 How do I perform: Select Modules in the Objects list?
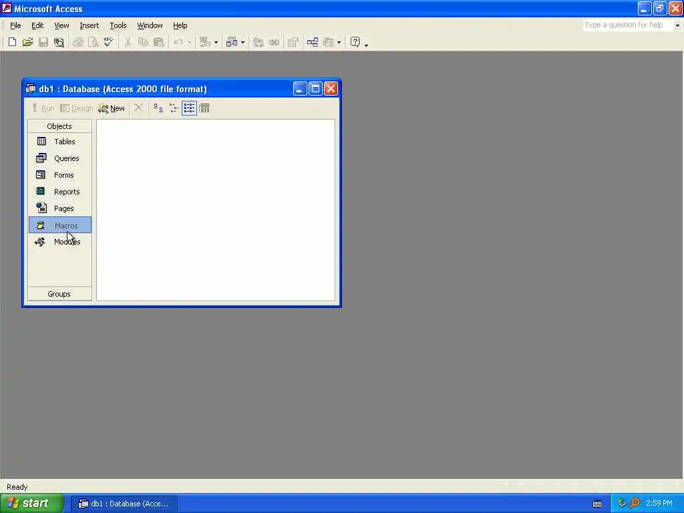tap(59, 242)
